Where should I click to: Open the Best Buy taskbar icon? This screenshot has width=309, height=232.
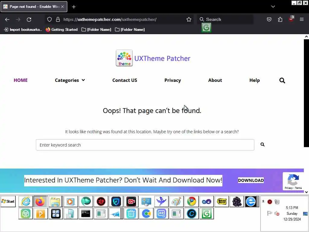(222, 201)
